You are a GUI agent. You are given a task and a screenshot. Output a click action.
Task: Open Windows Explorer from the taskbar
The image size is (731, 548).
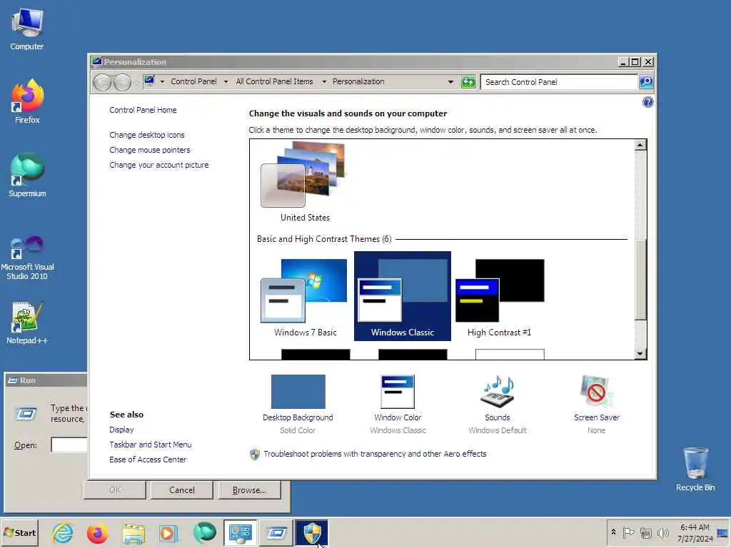pos(133,533)
